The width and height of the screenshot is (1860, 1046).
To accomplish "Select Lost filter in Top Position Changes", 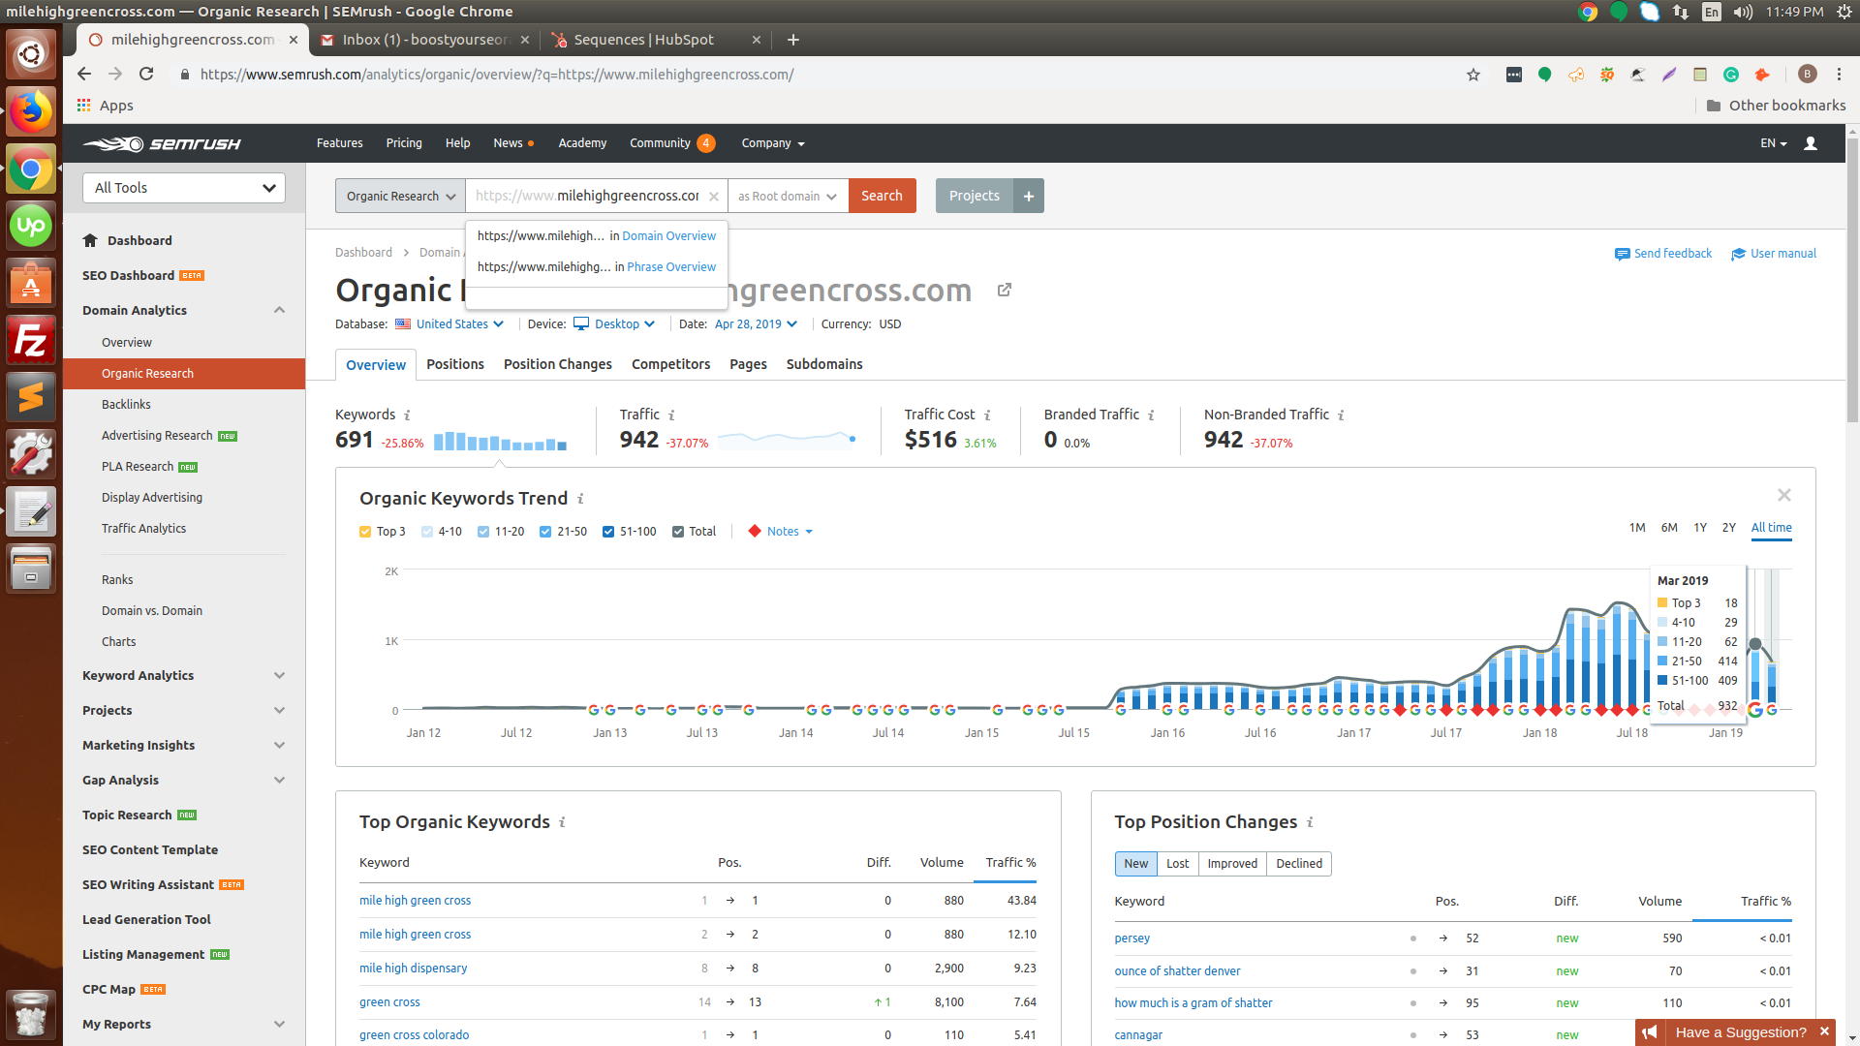I will coord(1177,864).
